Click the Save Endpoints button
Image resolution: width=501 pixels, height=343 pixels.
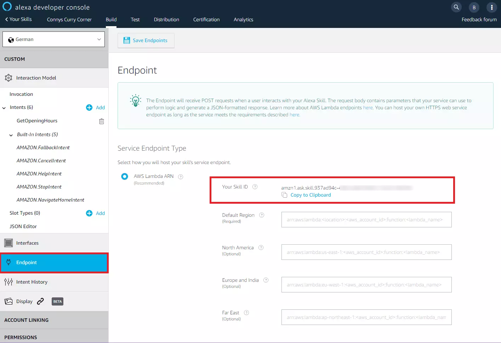pos(146,40)
